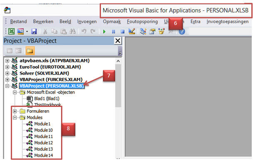Click the VBA application icon in title bar
This screenshot has width=253, height=161.
7,10
